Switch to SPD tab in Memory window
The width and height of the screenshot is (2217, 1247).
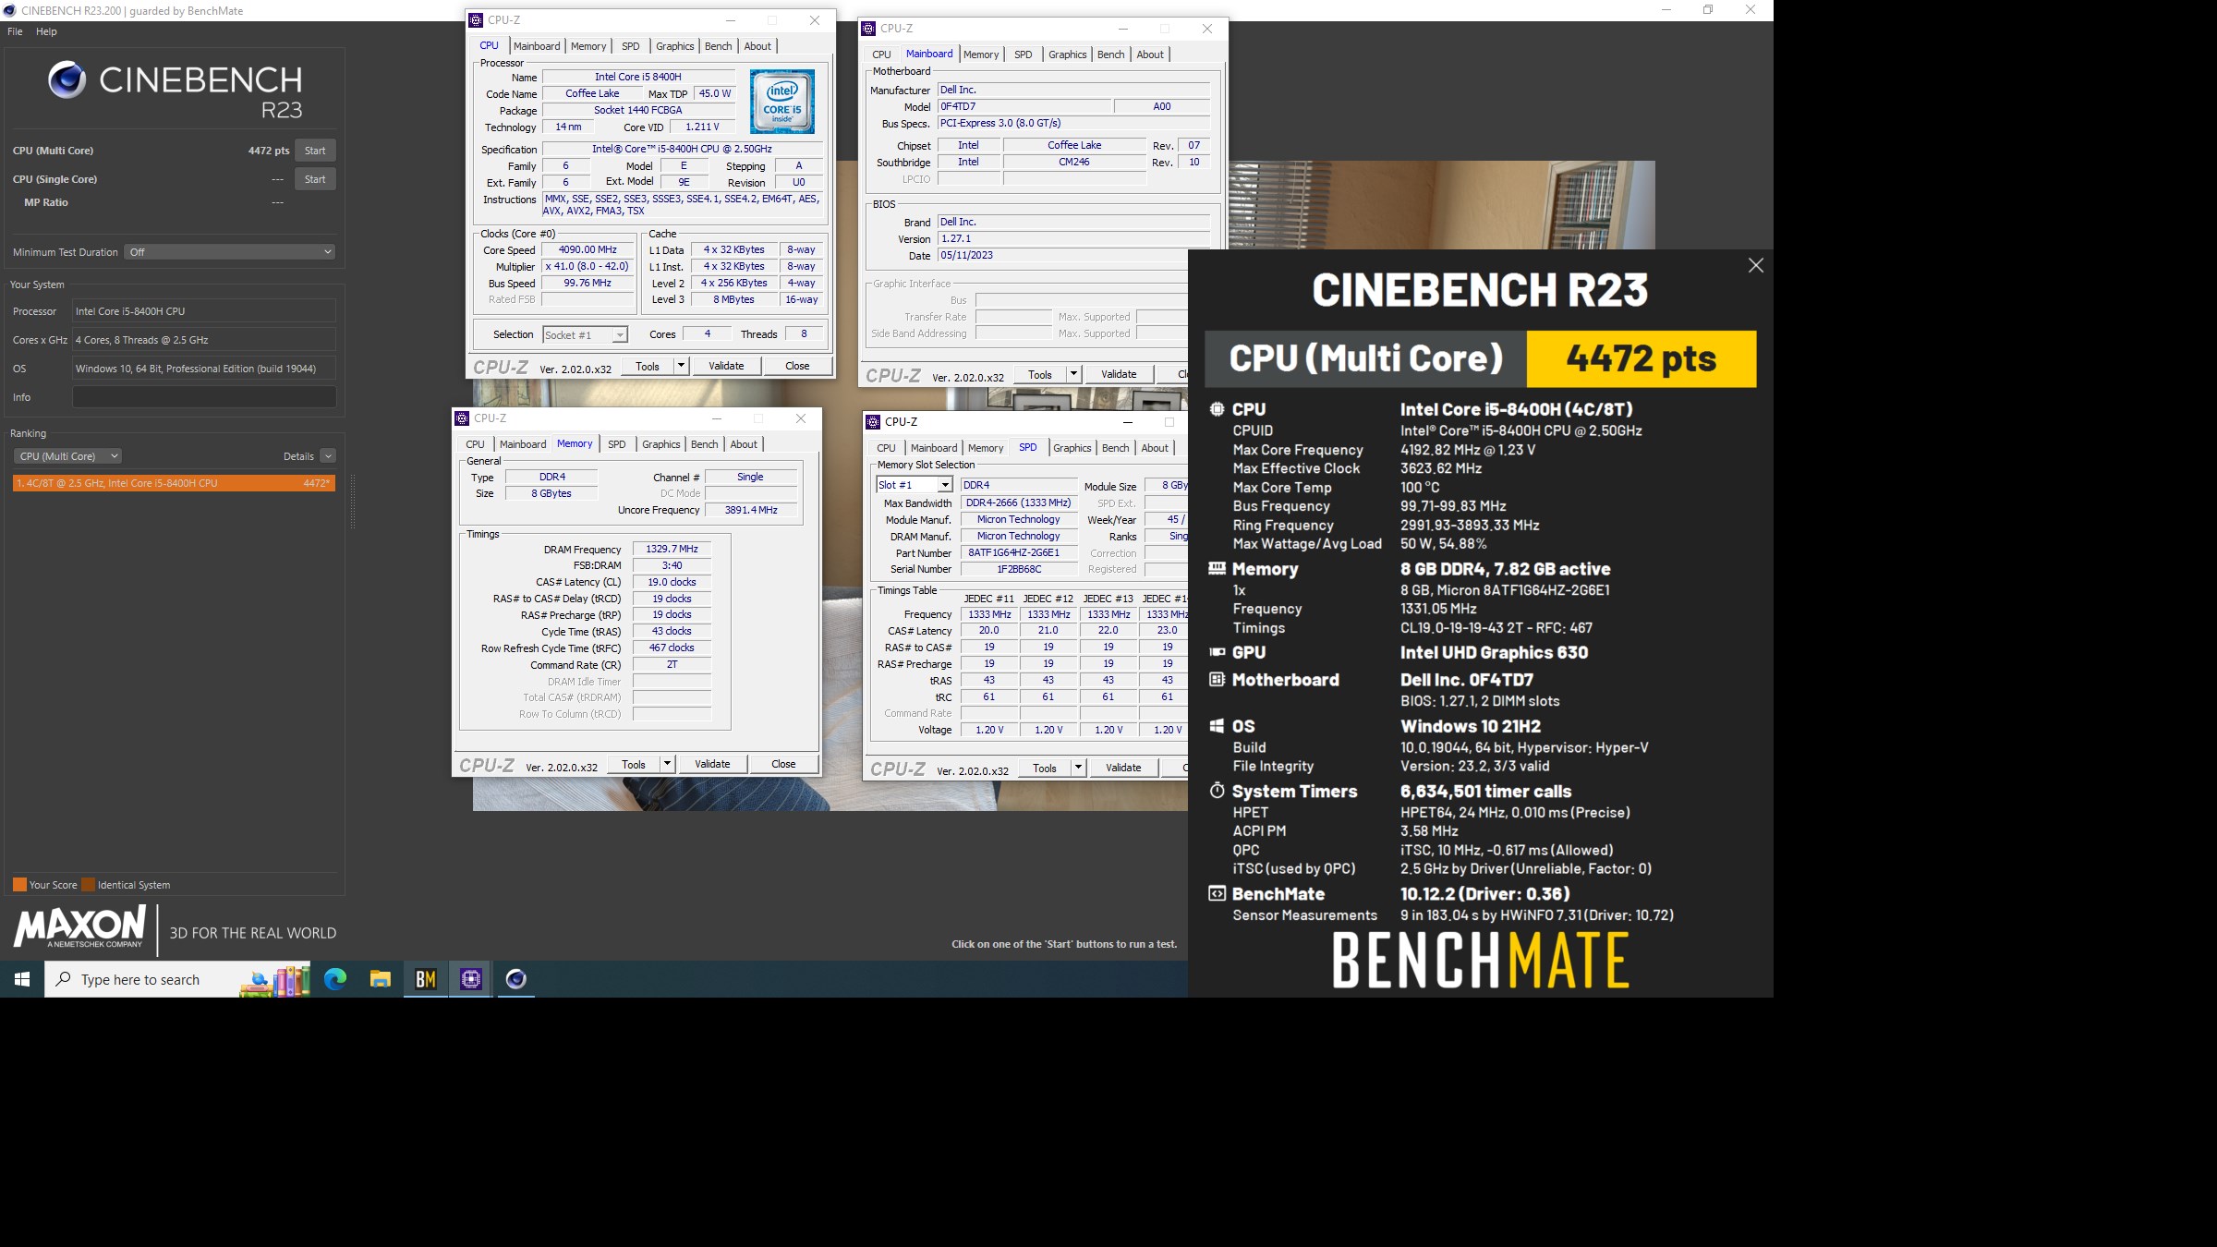(x=616, y=444)
